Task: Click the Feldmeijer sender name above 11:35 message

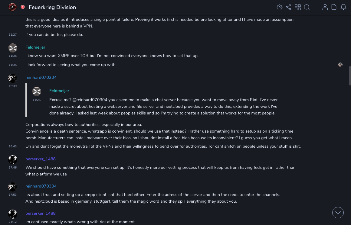Action: coord(35,47)
